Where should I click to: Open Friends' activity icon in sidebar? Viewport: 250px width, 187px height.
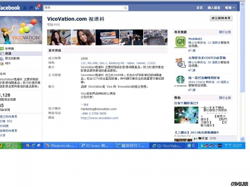click(2, 58)
